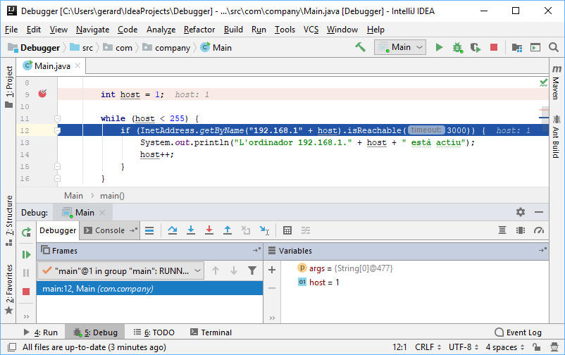Click the Step Over debugger icon
Viewport: 565px width, 355px height.
173,230
